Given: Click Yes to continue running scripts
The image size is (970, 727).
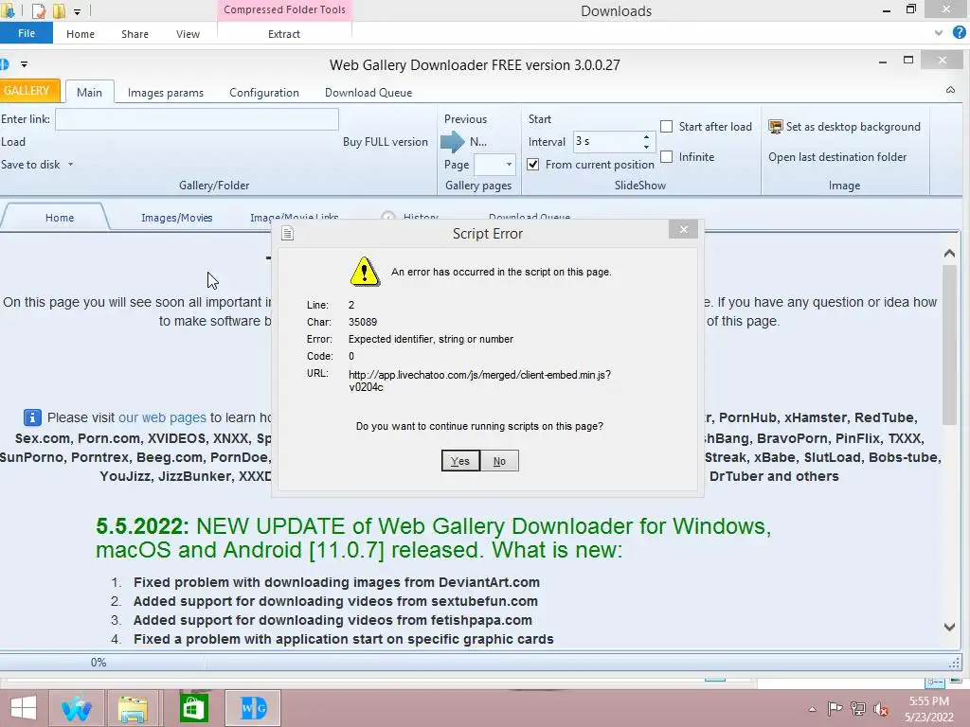Looking at the screenshot, I should 460,461.
